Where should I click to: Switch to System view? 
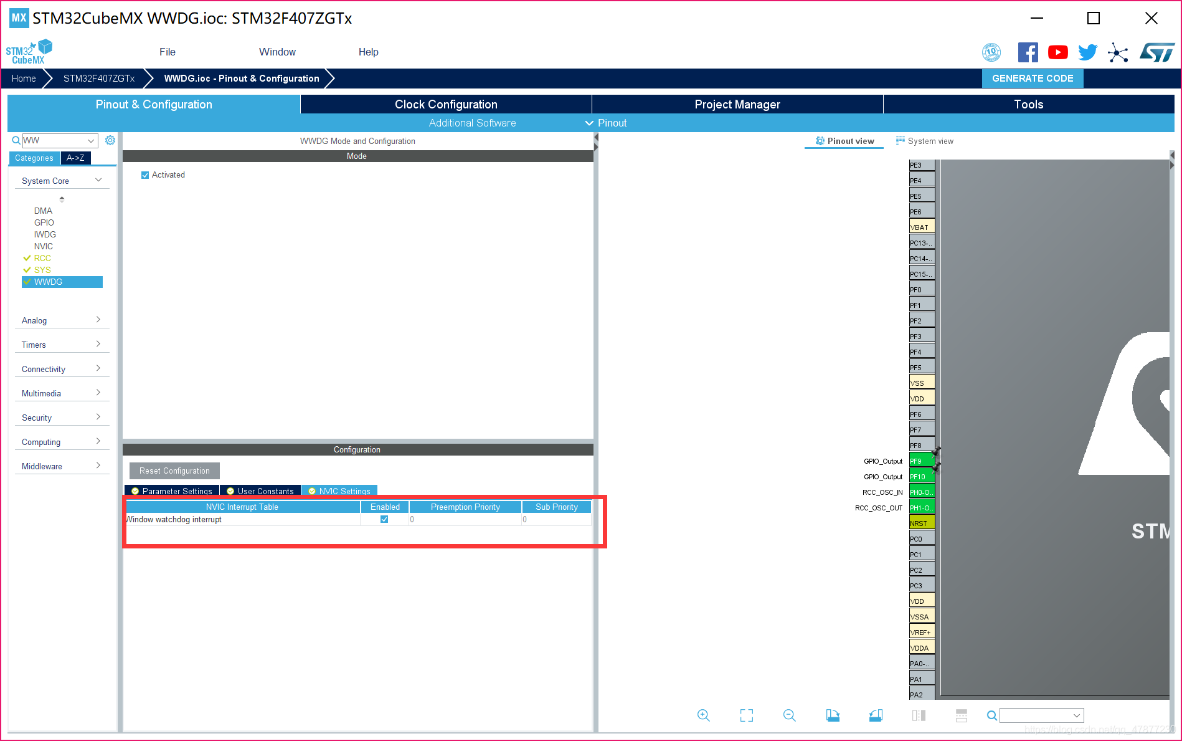tap(925, 141)
